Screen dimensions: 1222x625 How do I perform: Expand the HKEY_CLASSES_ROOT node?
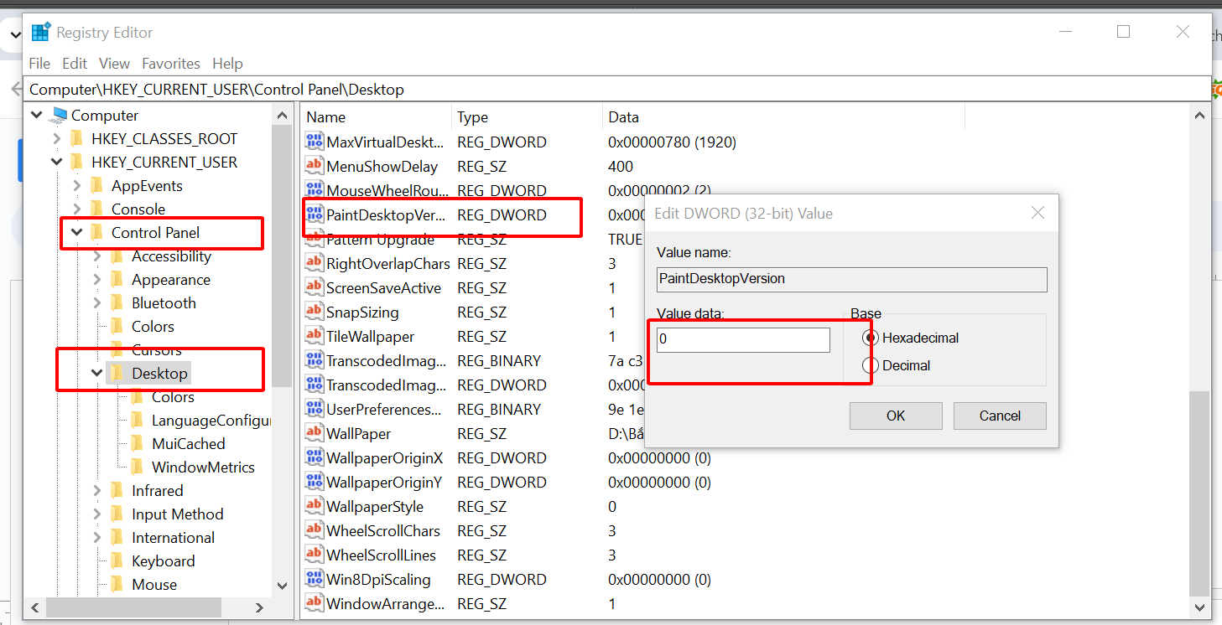tap(56, 139)
